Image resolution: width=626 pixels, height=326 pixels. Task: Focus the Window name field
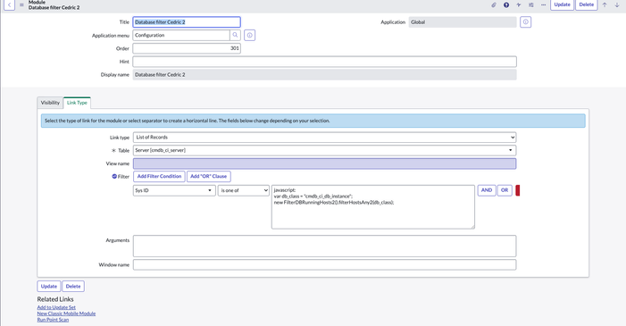tap(324, 264)
